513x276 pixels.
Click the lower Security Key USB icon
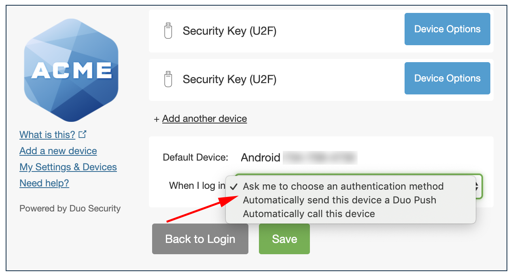click(x=168, y=79)
